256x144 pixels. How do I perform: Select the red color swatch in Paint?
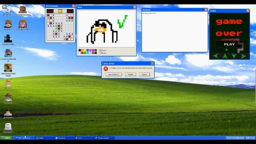coord(82,53)
